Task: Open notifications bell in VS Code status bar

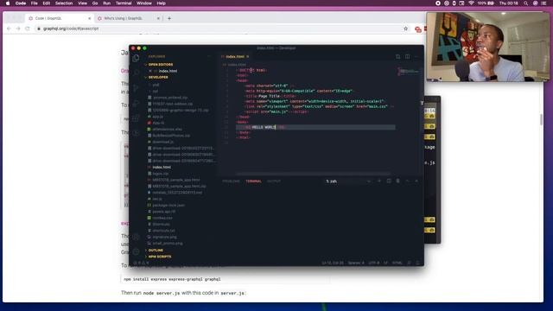Action: tap(417, 263)
